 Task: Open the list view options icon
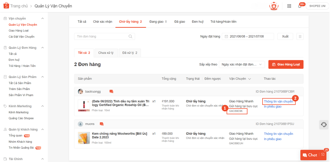pyautogui.click(x=300, y=37)
